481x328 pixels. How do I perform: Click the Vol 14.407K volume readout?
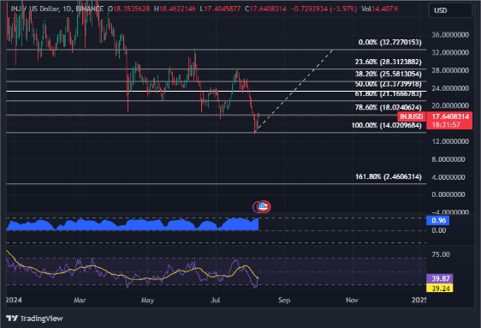[x=380, y=9]
